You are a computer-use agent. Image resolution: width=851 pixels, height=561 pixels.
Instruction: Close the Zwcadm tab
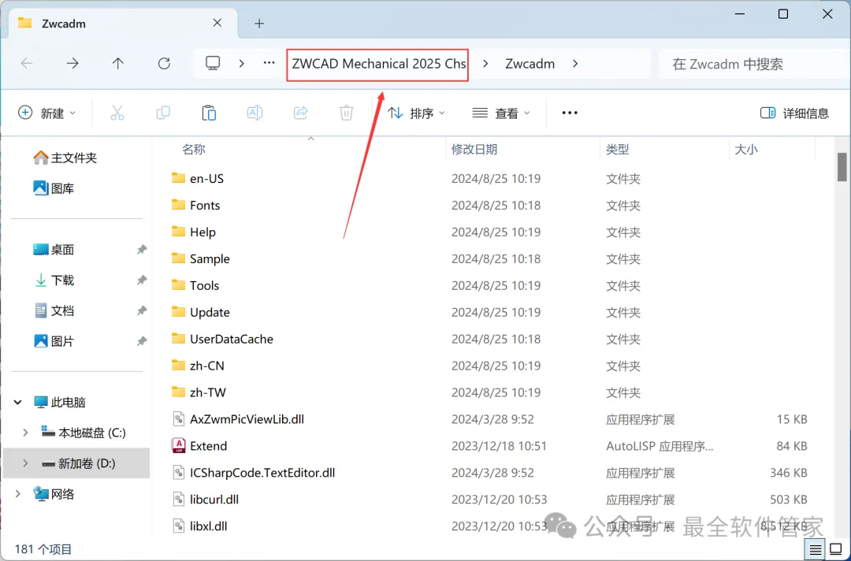click(217, 23)
